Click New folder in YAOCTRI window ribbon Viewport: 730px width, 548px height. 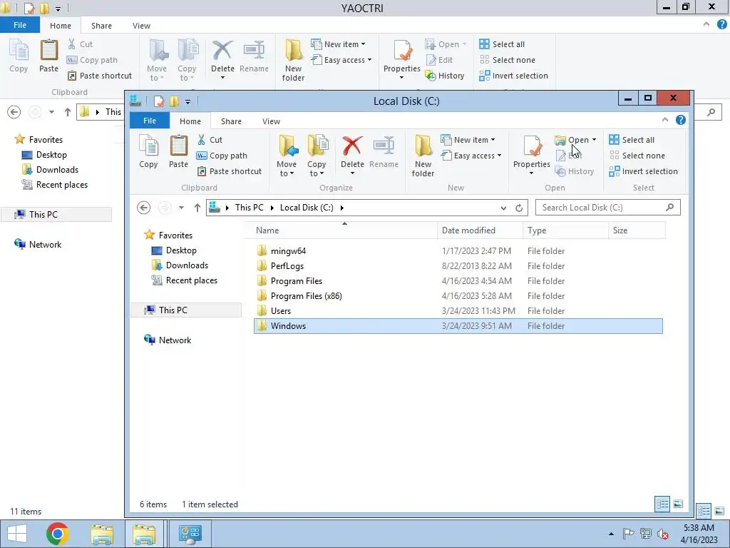[x=293, y=61]
